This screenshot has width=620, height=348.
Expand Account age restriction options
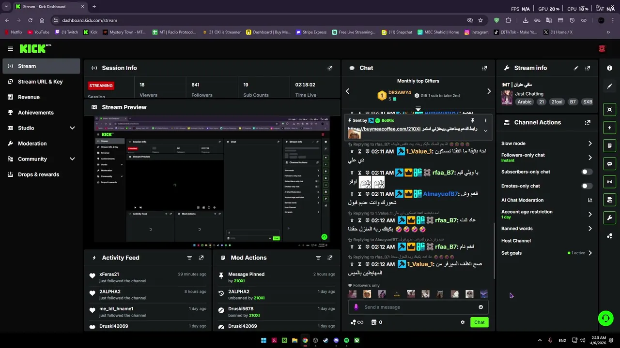[x=590, y=214]
